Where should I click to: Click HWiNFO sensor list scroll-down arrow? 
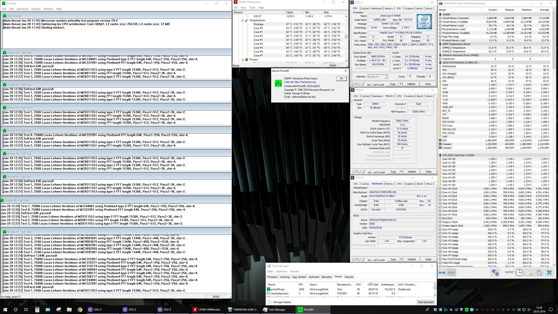pyautogui.click(x=554, y=265)
